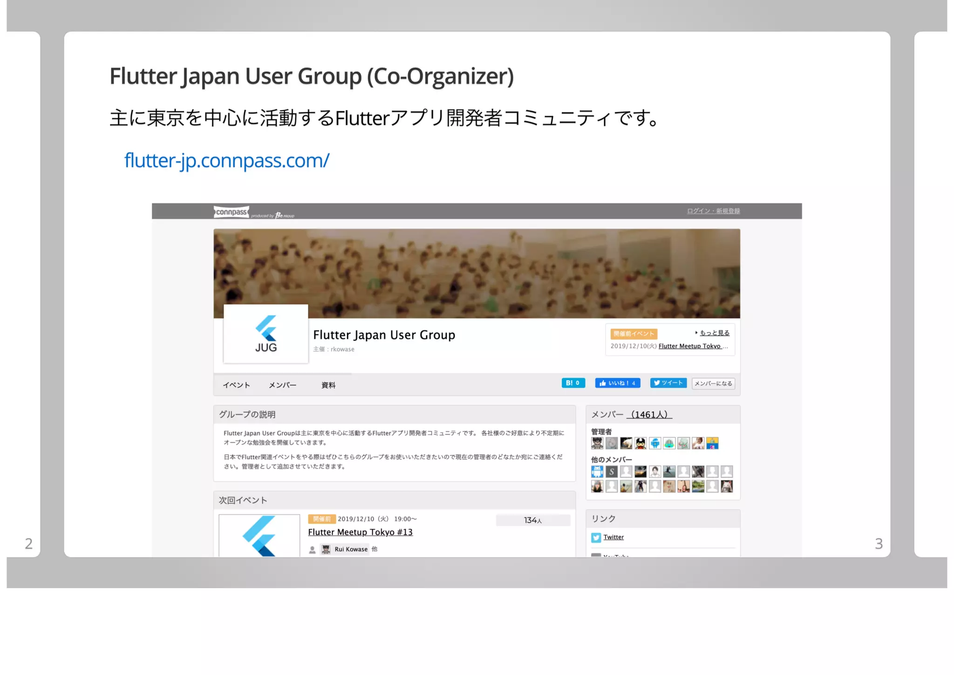
Task: Click the 他 link after Rui Kowase
Action: pyautogui.click(x=375, y=549)
